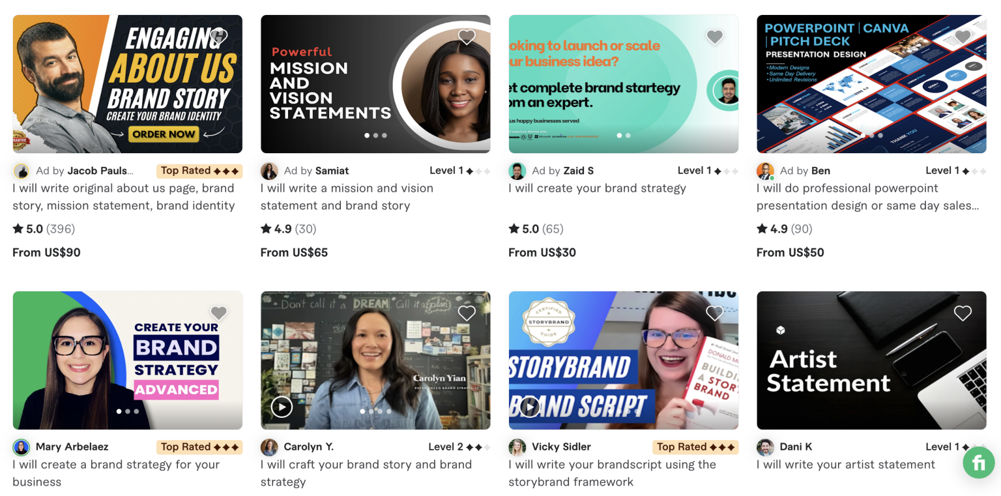Open Jacob Pauls seller avatar

tap(22, 171)
